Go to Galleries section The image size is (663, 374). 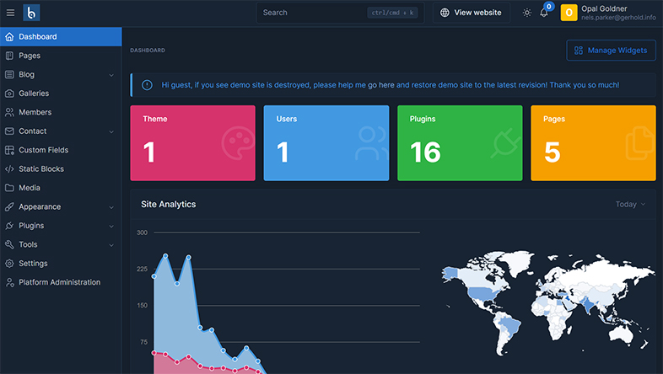[61, 93]
